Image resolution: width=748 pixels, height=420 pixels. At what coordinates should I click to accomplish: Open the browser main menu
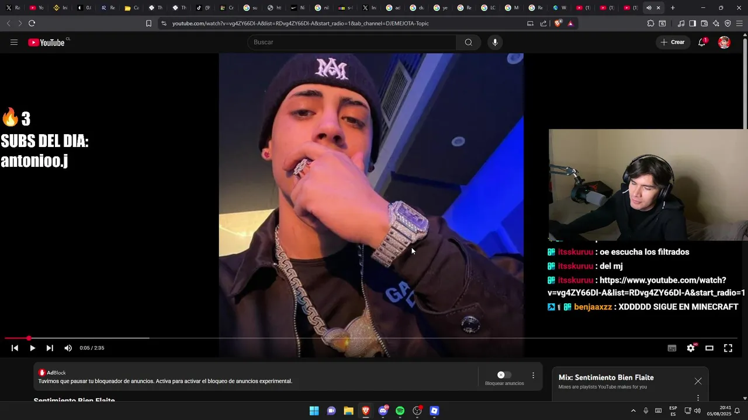[x=739, y=23]
